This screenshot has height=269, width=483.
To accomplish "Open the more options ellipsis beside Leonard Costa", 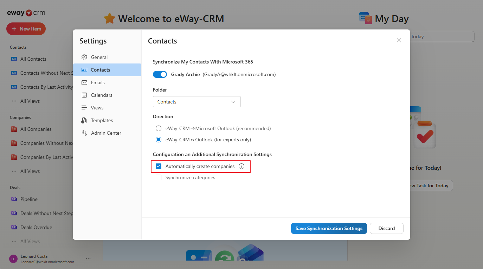I will [x=88, y=259].
